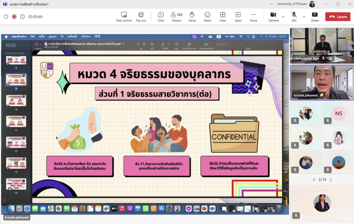Share your screen content

[x=315, y=17]
